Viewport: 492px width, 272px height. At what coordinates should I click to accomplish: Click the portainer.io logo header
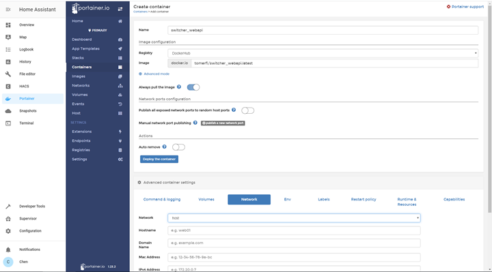click(91, 8)
